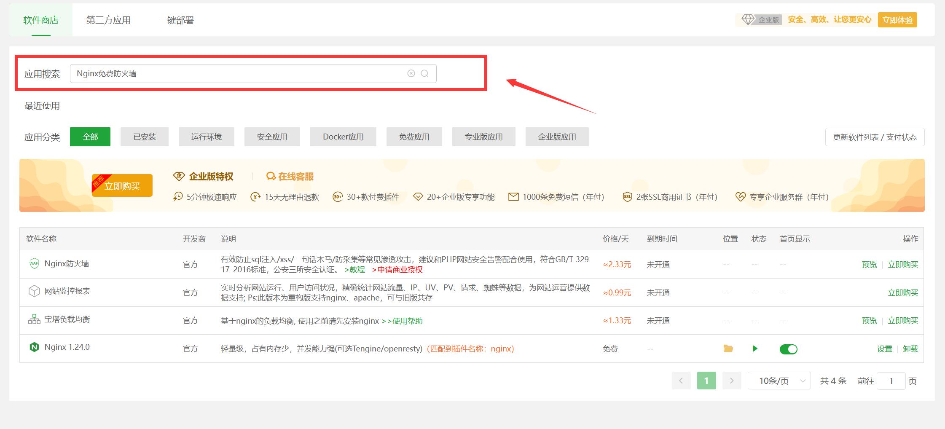Click the 立即体验 button
Screen dimensions: 945x429
pos(897,20)
